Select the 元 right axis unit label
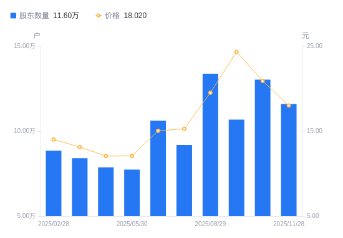 point(306,35)
